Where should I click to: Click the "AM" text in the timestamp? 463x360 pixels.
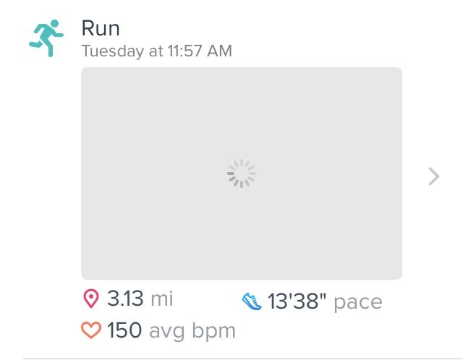[220, 51]
